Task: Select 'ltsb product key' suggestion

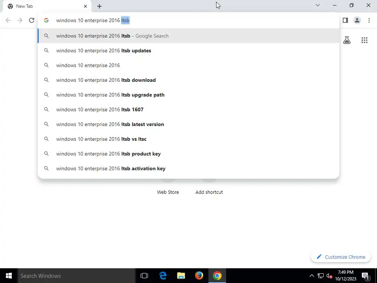Action: pos(188,154)
